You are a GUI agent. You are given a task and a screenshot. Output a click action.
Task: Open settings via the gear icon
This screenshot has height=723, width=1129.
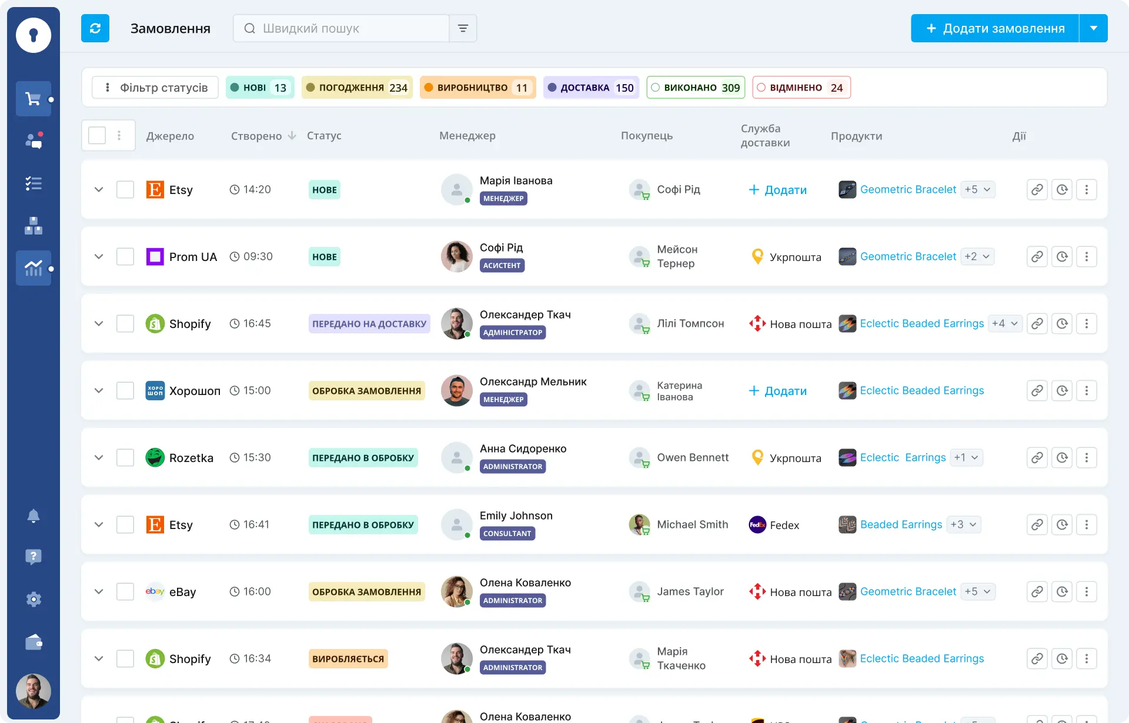click(x=34, y=599)
